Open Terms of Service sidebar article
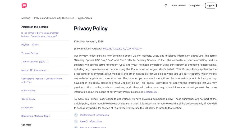The image size is (238, 128). tap(30, 53)
